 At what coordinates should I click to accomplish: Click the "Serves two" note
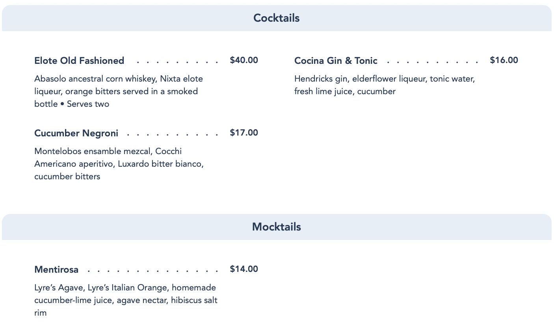[88, 104]
